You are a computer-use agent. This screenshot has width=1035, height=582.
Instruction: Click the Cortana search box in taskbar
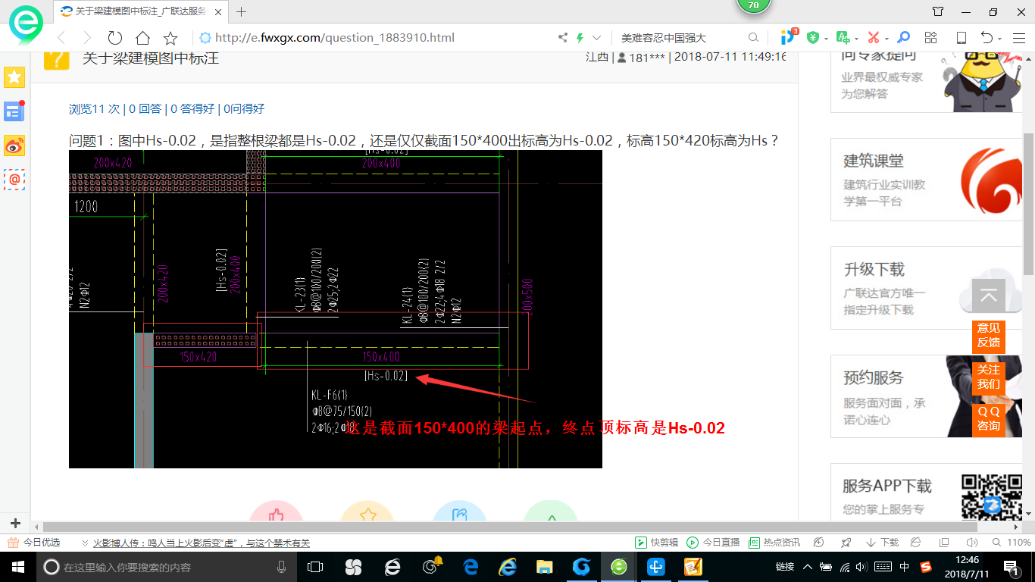pos(167,567)
